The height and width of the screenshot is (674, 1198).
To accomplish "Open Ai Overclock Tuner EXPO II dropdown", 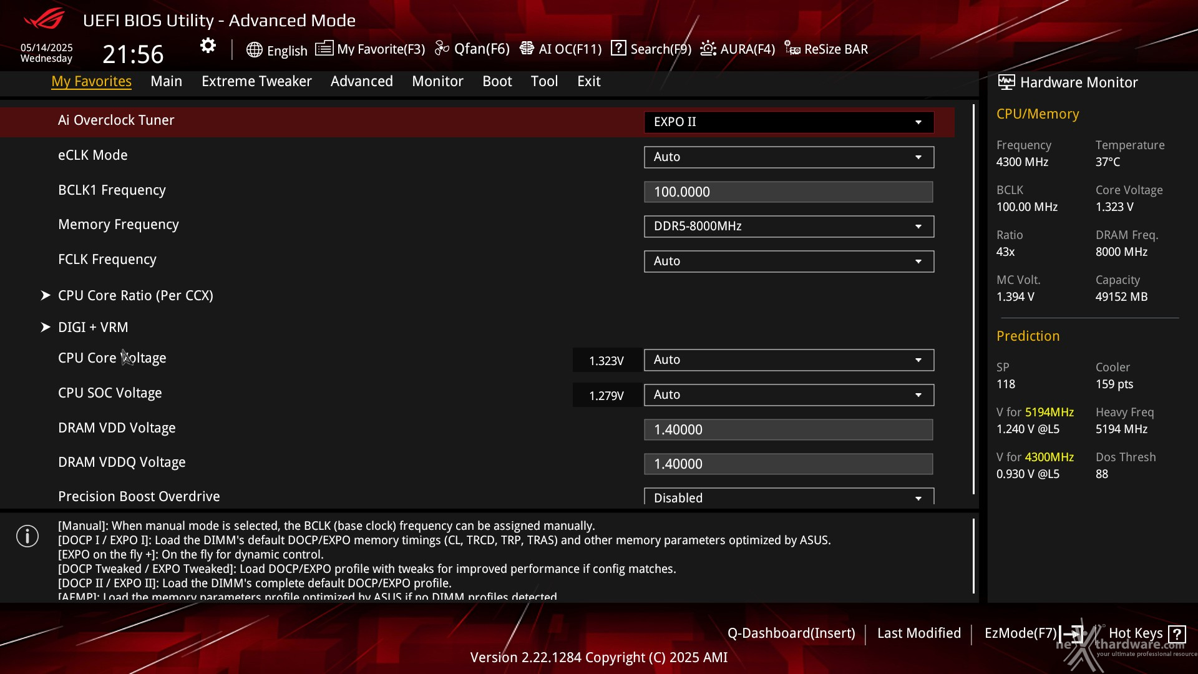I will point(789,122).
